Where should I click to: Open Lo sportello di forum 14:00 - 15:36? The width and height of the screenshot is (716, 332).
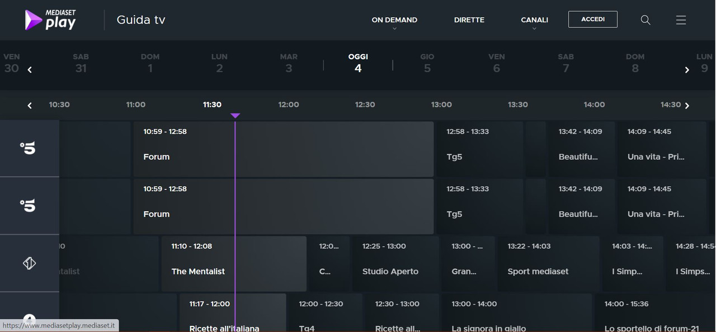(x=655, y=313)
